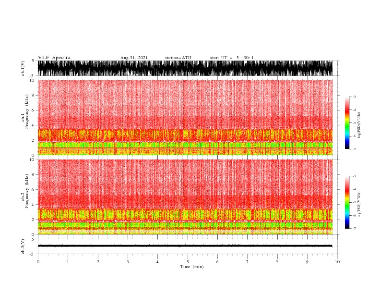Click the time axis tick label "0"
This screenshot has width=380, height=294.
point(38,262)
